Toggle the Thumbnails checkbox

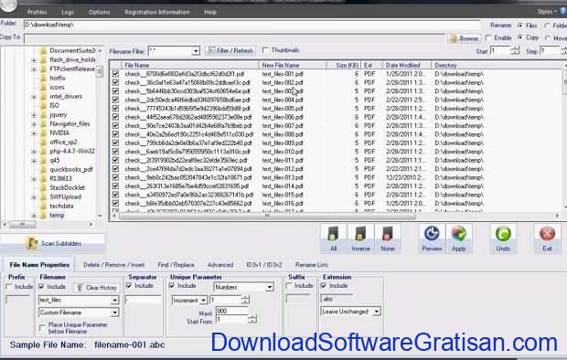(x=265, y=50)
